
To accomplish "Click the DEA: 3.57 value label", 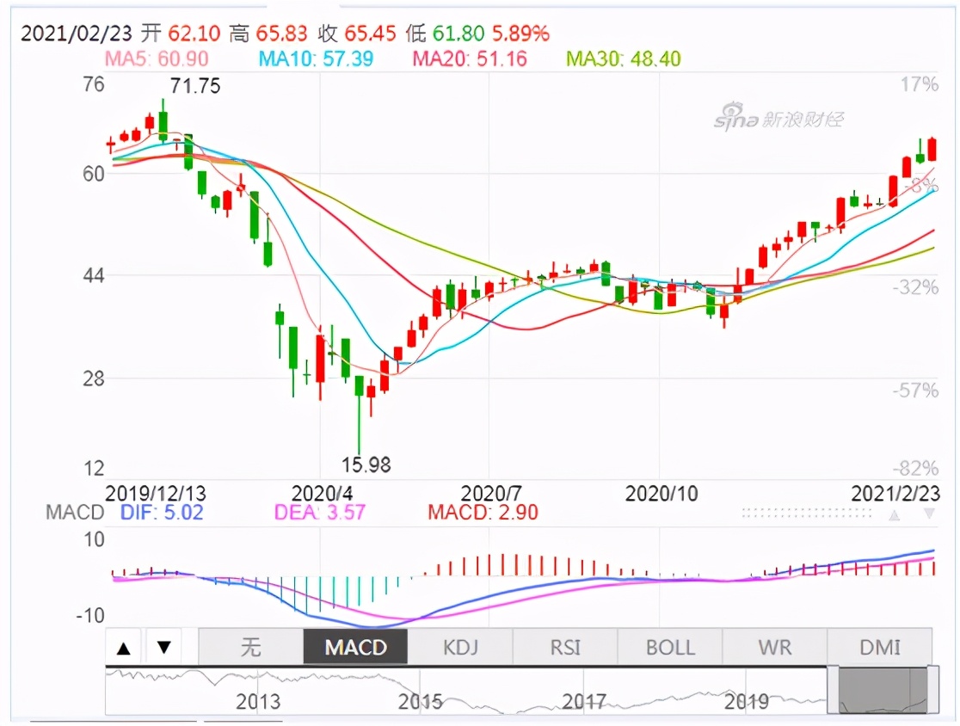I will [320, 513].
